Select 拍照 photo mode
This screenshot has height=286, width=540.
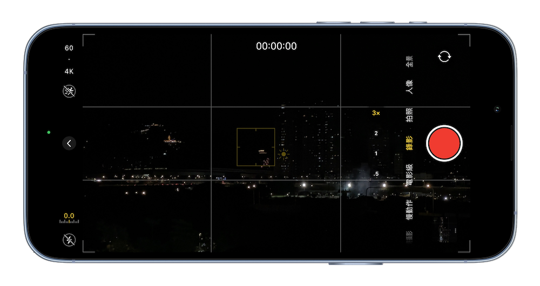point(410,115)
